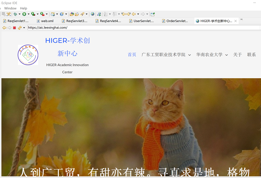Click the Previous Annotation icon

[x=114, y=14]
